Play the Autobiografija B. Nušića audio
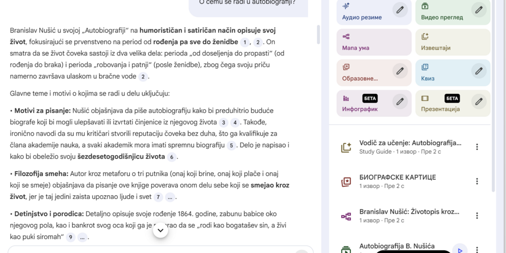The height and width of the screenshot is (253, 506). tap(460, 250)
